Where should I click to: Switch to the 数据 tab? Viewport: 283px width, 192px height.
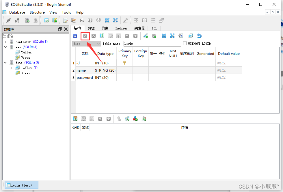coord(91,28)
